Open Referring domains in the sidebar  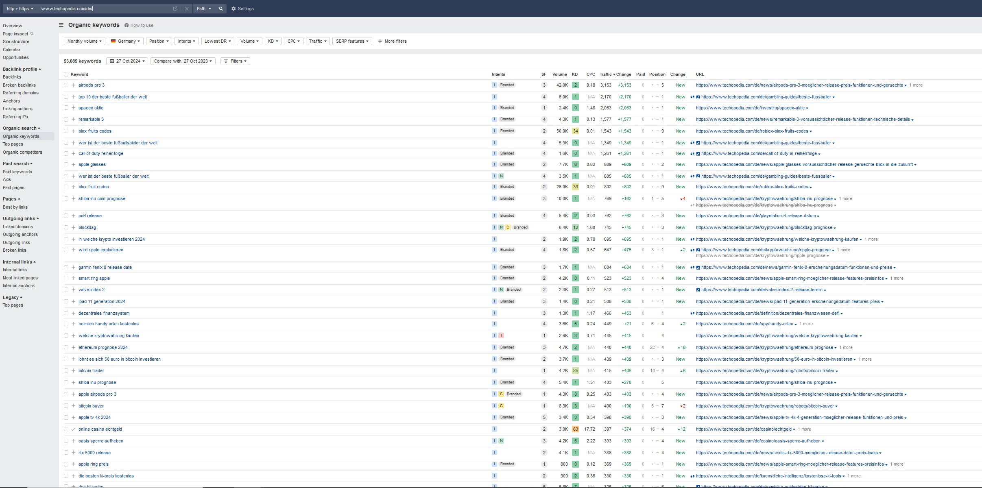pyautogui.click(x=21, y=93)
